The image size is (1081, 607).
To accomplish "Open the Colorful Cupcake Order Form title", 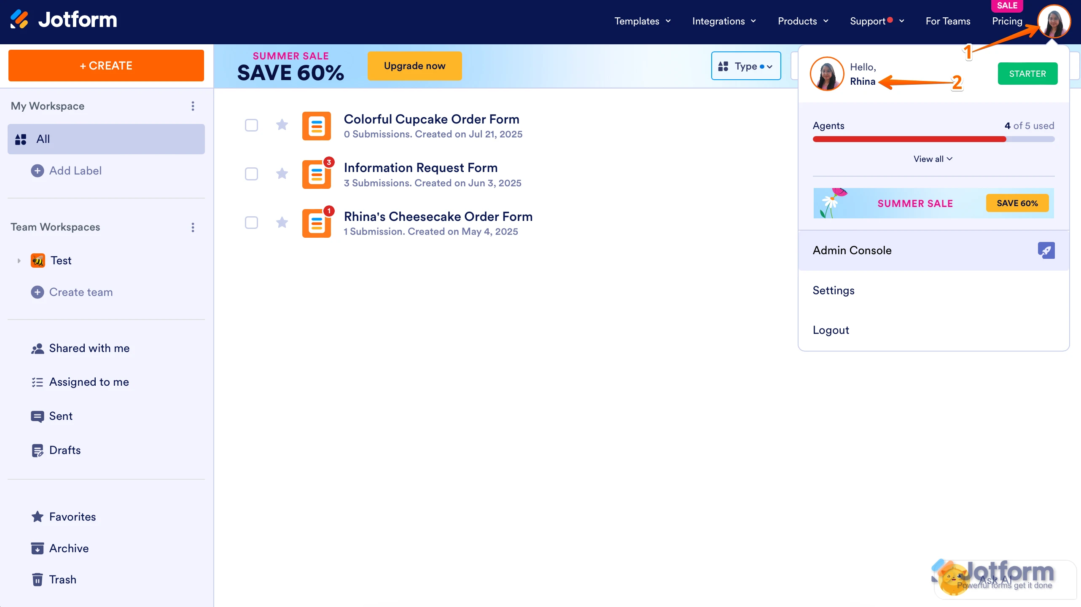I will tap(431, 119).
